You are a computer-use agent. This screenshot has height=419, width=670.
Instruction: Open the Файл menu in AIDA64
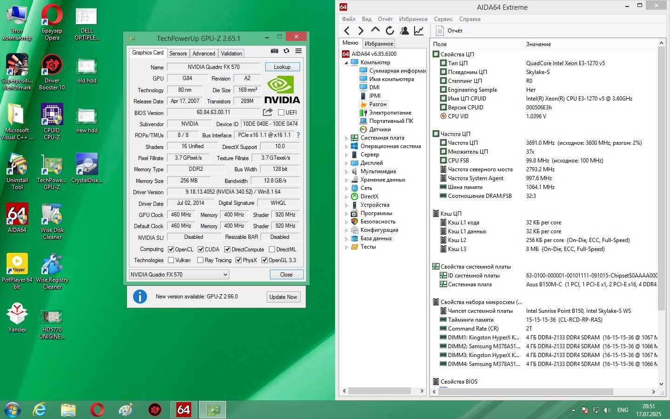[348, 19]
